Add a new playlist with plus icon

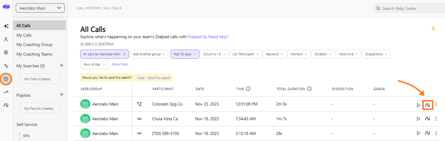(62, 95)
